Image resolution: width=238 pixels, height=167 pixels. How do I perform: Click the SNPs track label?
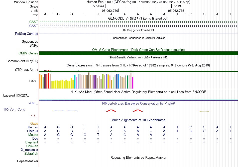[x=34, y=45]
